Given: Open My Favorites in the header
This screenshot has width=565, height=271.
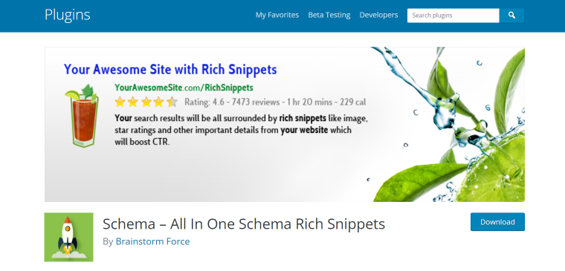Looking at the screenshot, I should click(x=277, y=15).
